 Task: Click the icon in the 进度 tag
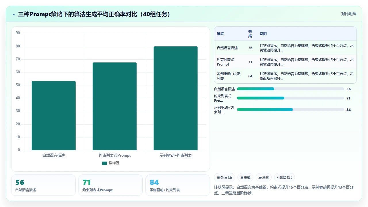click(x=260, y=178)
